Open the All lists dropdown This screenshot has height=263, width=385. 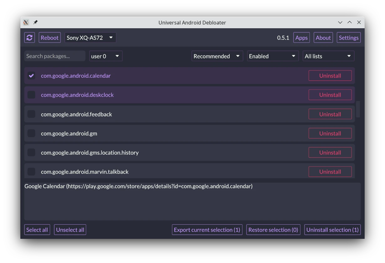(x=328, y=56)
